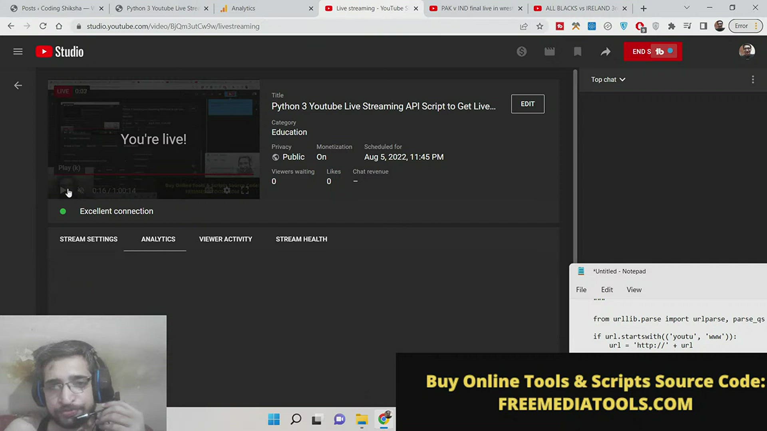Click the YouTube Studio logo

pyautogui.click(x=60, y=51)
